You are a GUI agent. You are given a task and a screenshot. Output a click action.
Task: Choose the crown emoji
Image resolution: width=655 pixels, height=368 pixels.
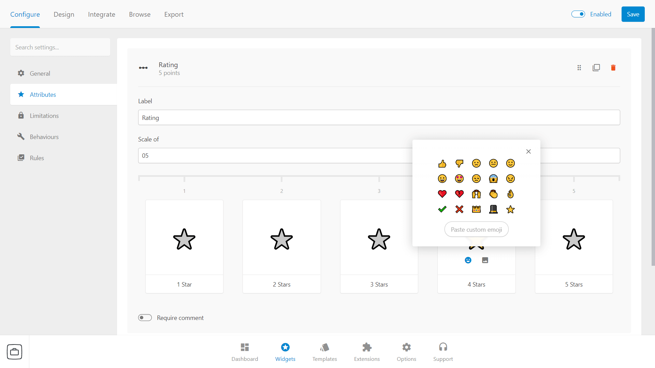(476, 210)
